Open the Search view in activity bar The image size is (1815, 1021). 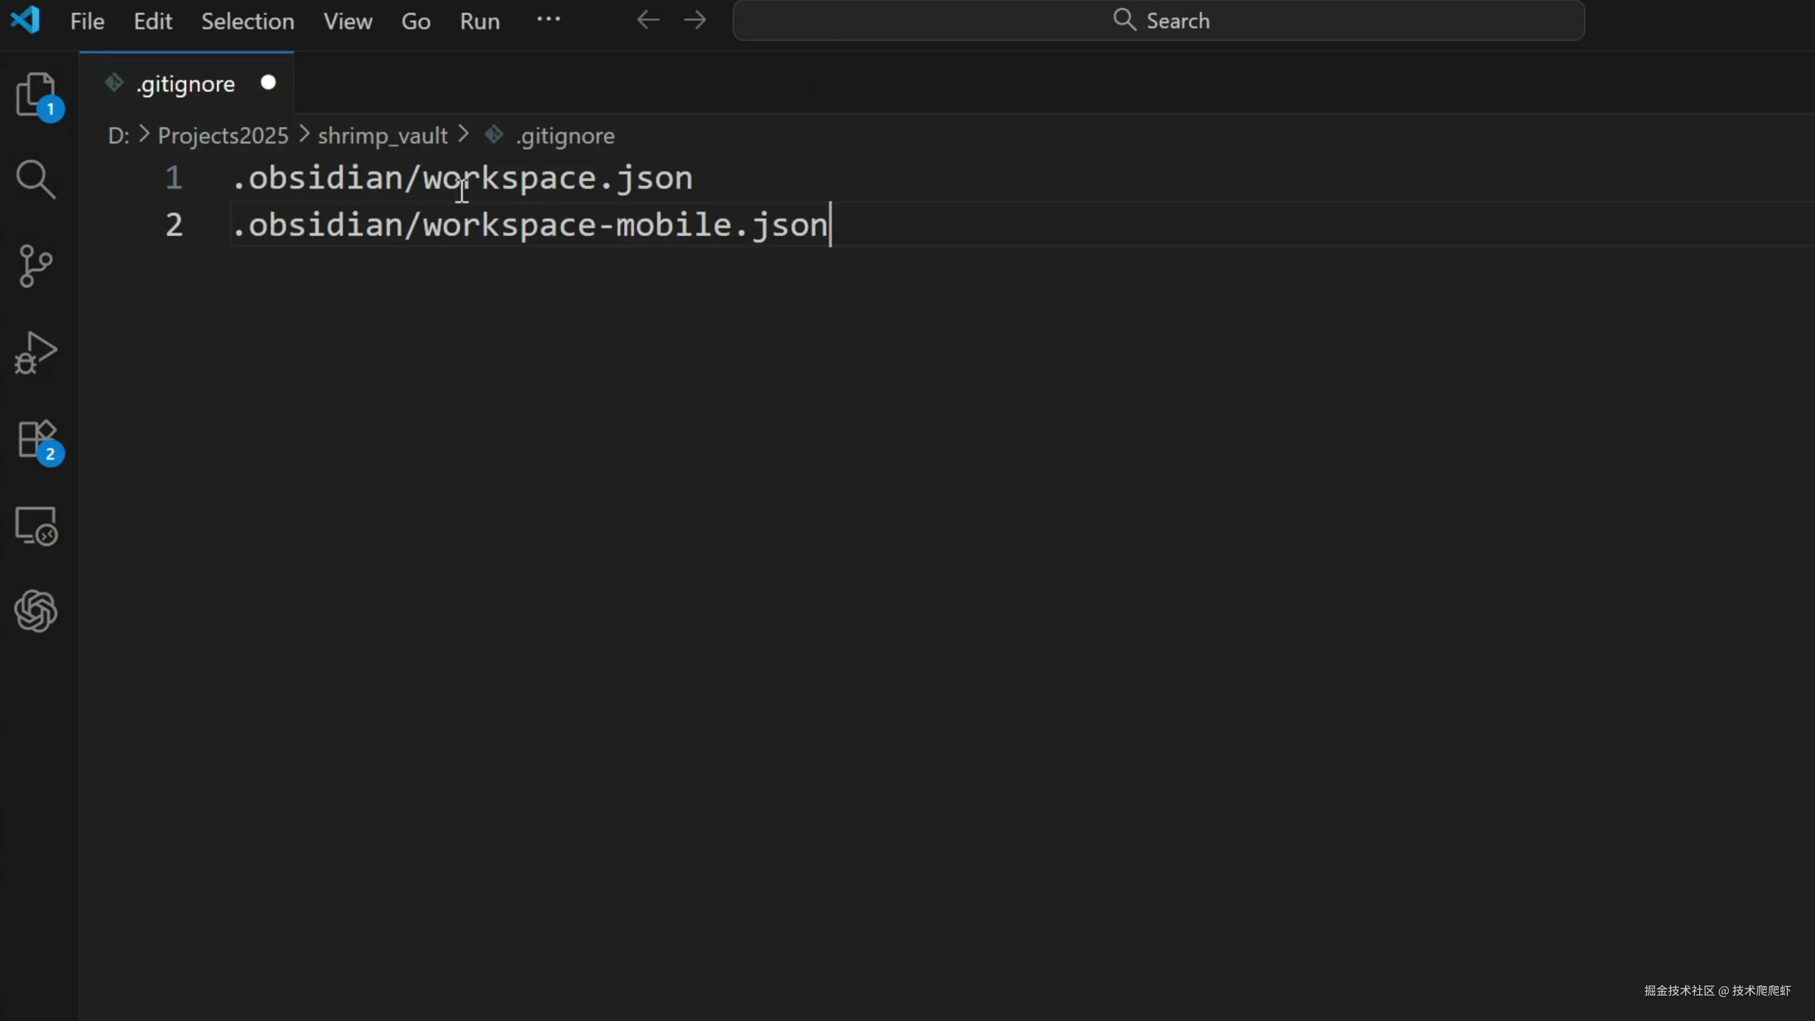(x=36, y=179)
